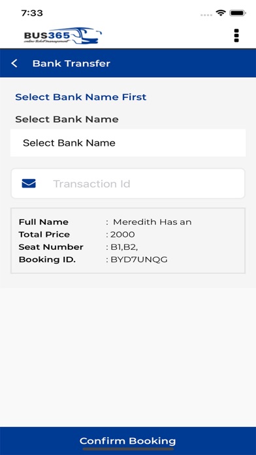The height and width of the screenshot is (455, 256).
Task: Tap the Confirm Booking button
Action: point(128,441)
